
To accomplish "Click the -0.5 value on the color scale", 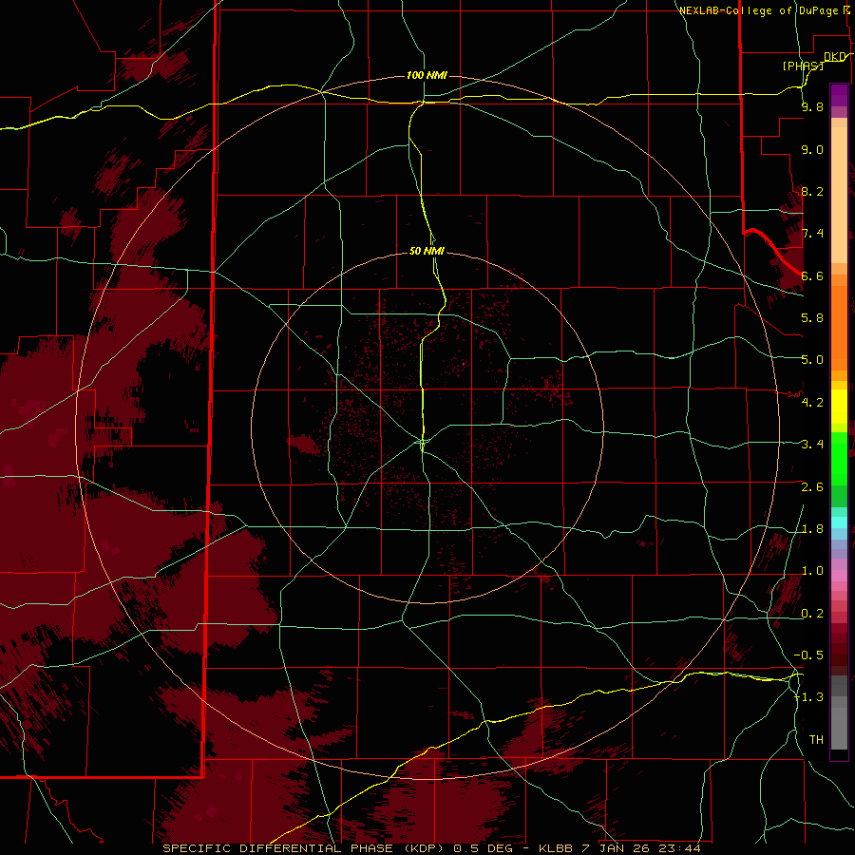I will click(x=808, y=655).
